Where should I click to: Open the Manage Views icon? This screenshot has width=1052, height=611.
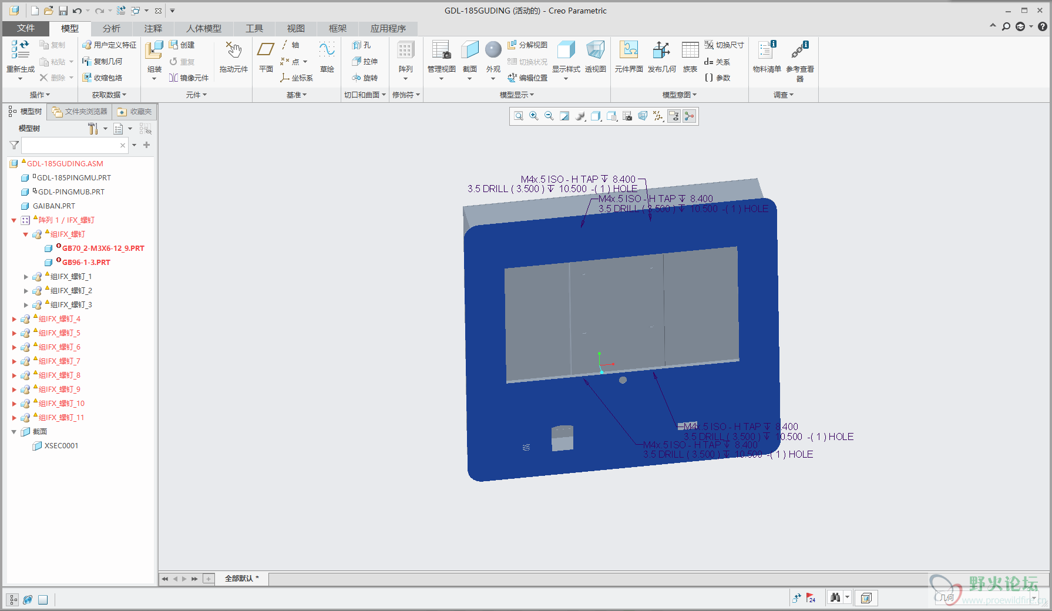[x=441, y=51]
